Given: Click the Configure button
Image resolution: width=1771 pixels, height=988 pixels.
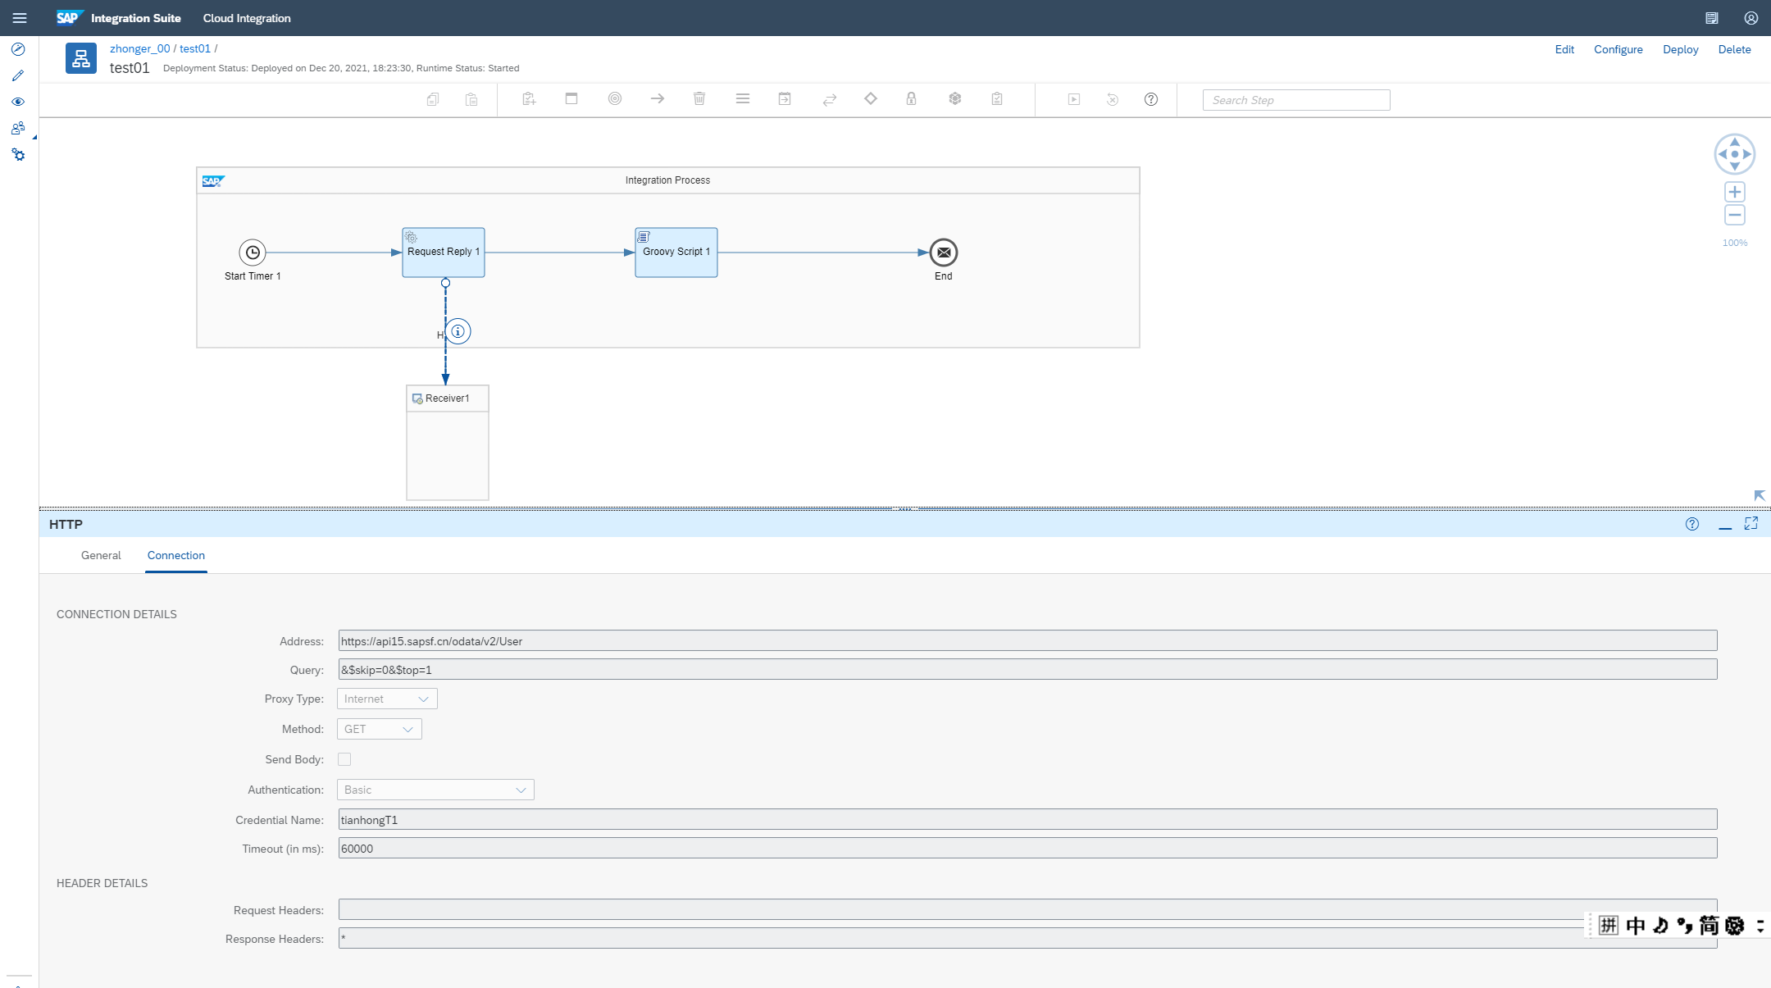Looking at the screenshot, I should (x=1618, y=49).
